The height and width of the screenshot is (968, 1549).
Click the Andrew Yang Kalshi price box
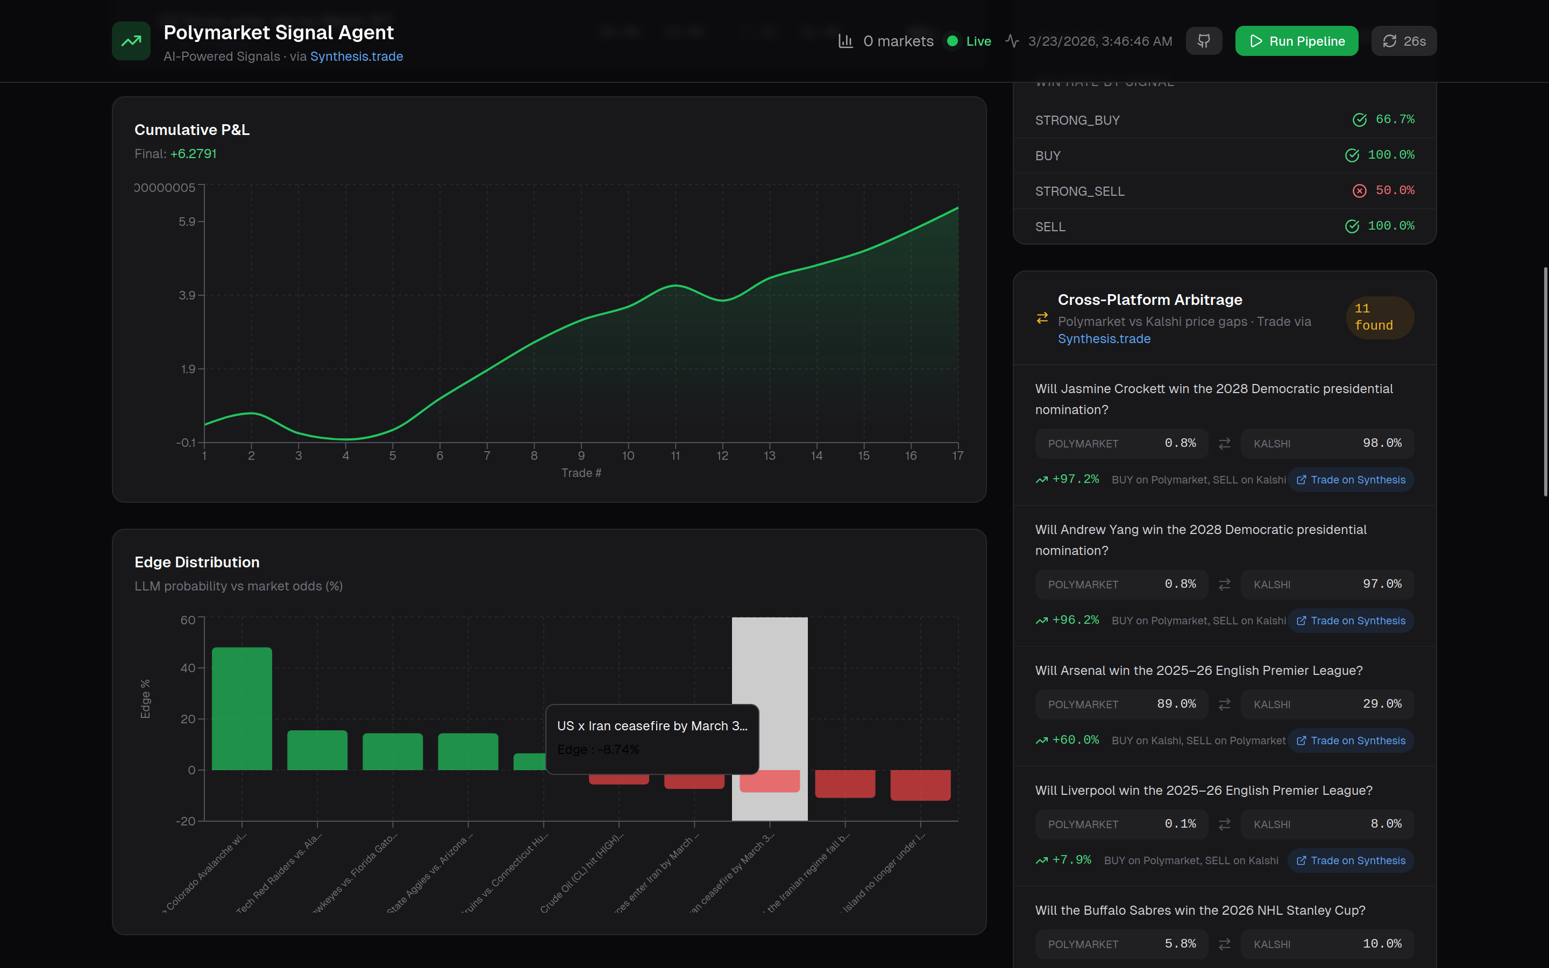pyautogui.click(x=1326, y=584)
